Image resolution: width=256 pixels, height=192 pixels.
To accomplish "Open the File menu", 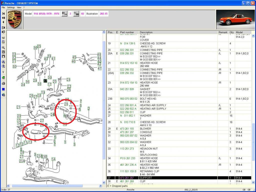I will (x=3, y=7).
